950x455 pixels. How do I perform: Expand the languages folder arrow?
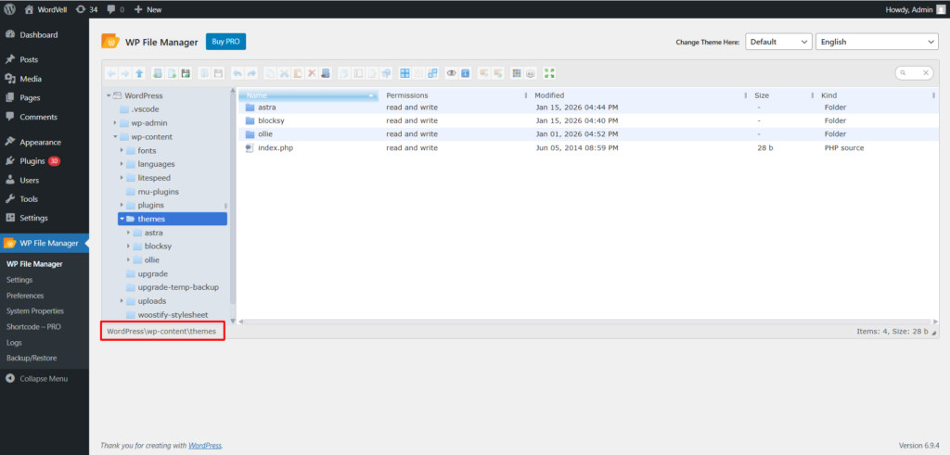point(122,164)
